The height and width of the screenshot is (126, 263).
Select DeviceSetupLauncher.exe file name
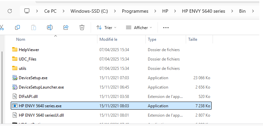click(x=41, y=87)
